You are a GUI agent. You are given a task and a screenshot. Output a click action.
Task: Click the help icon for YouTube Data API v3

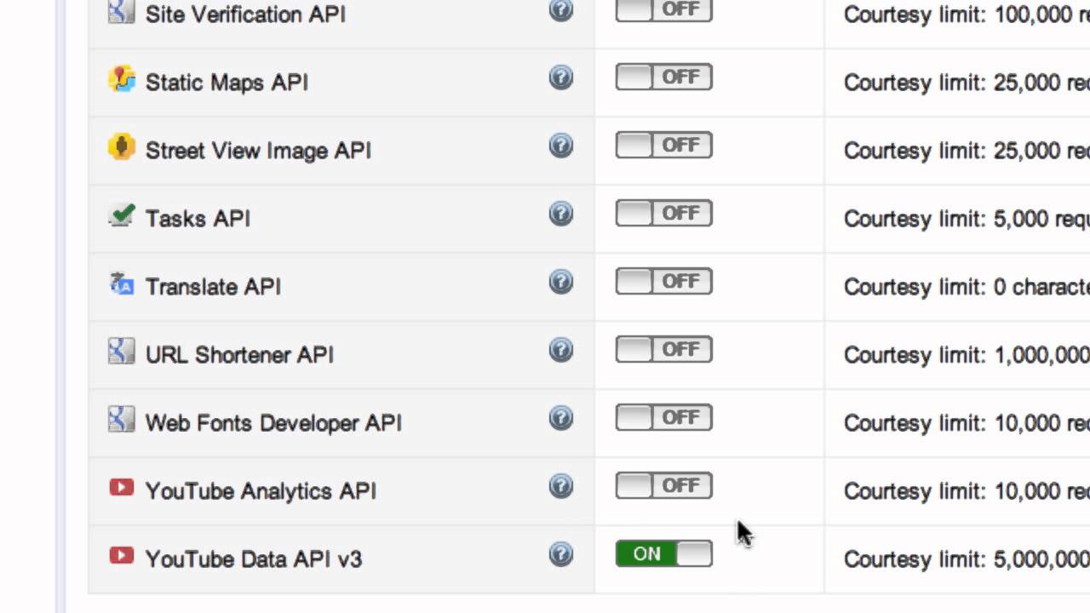560,554
